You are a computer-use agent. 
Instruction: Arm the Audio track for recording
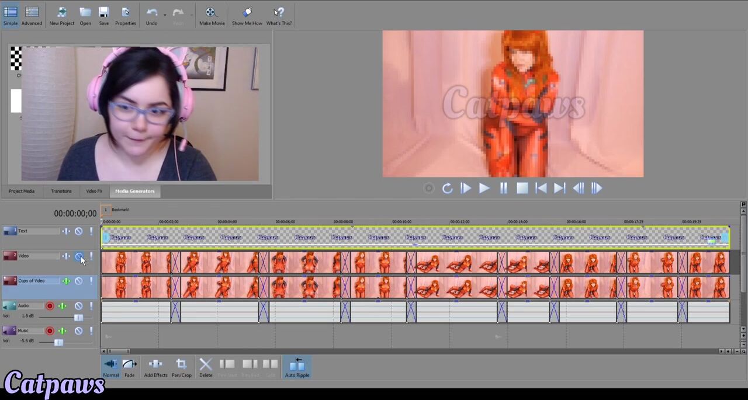pos(50,306)
